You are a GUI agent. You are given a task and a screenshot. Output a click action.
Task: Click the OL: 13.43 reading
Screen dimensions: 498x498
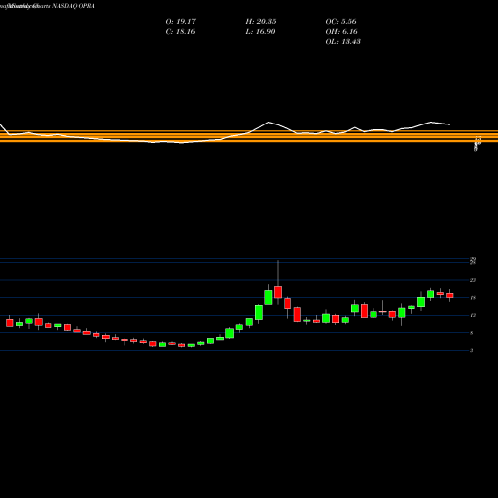[x=343, y=42]
